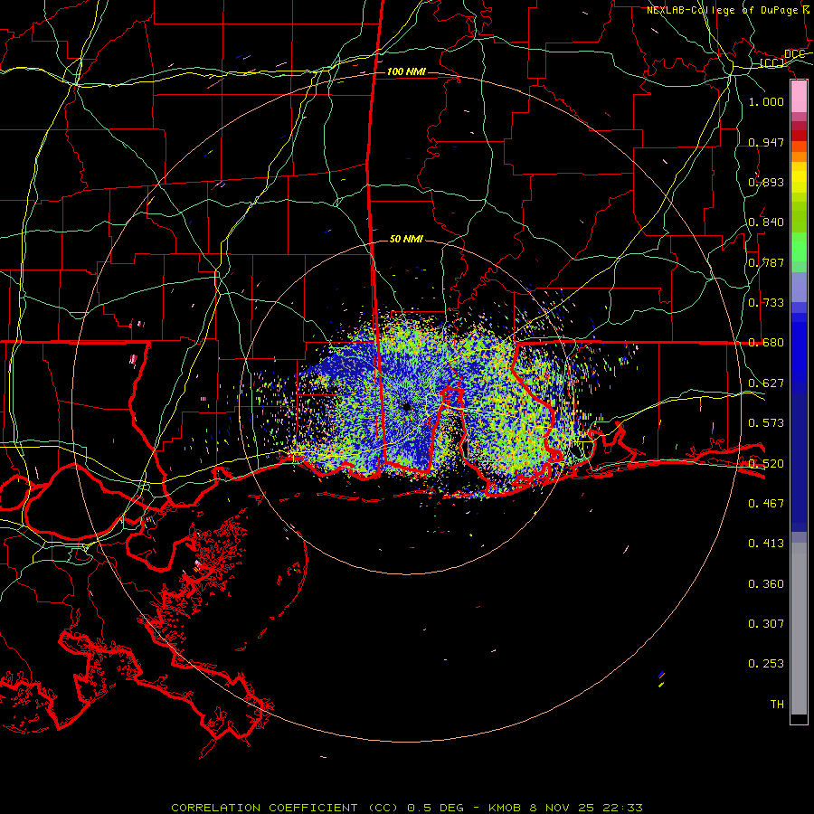Click the orange segment of color scale

[x=799, y=156]
